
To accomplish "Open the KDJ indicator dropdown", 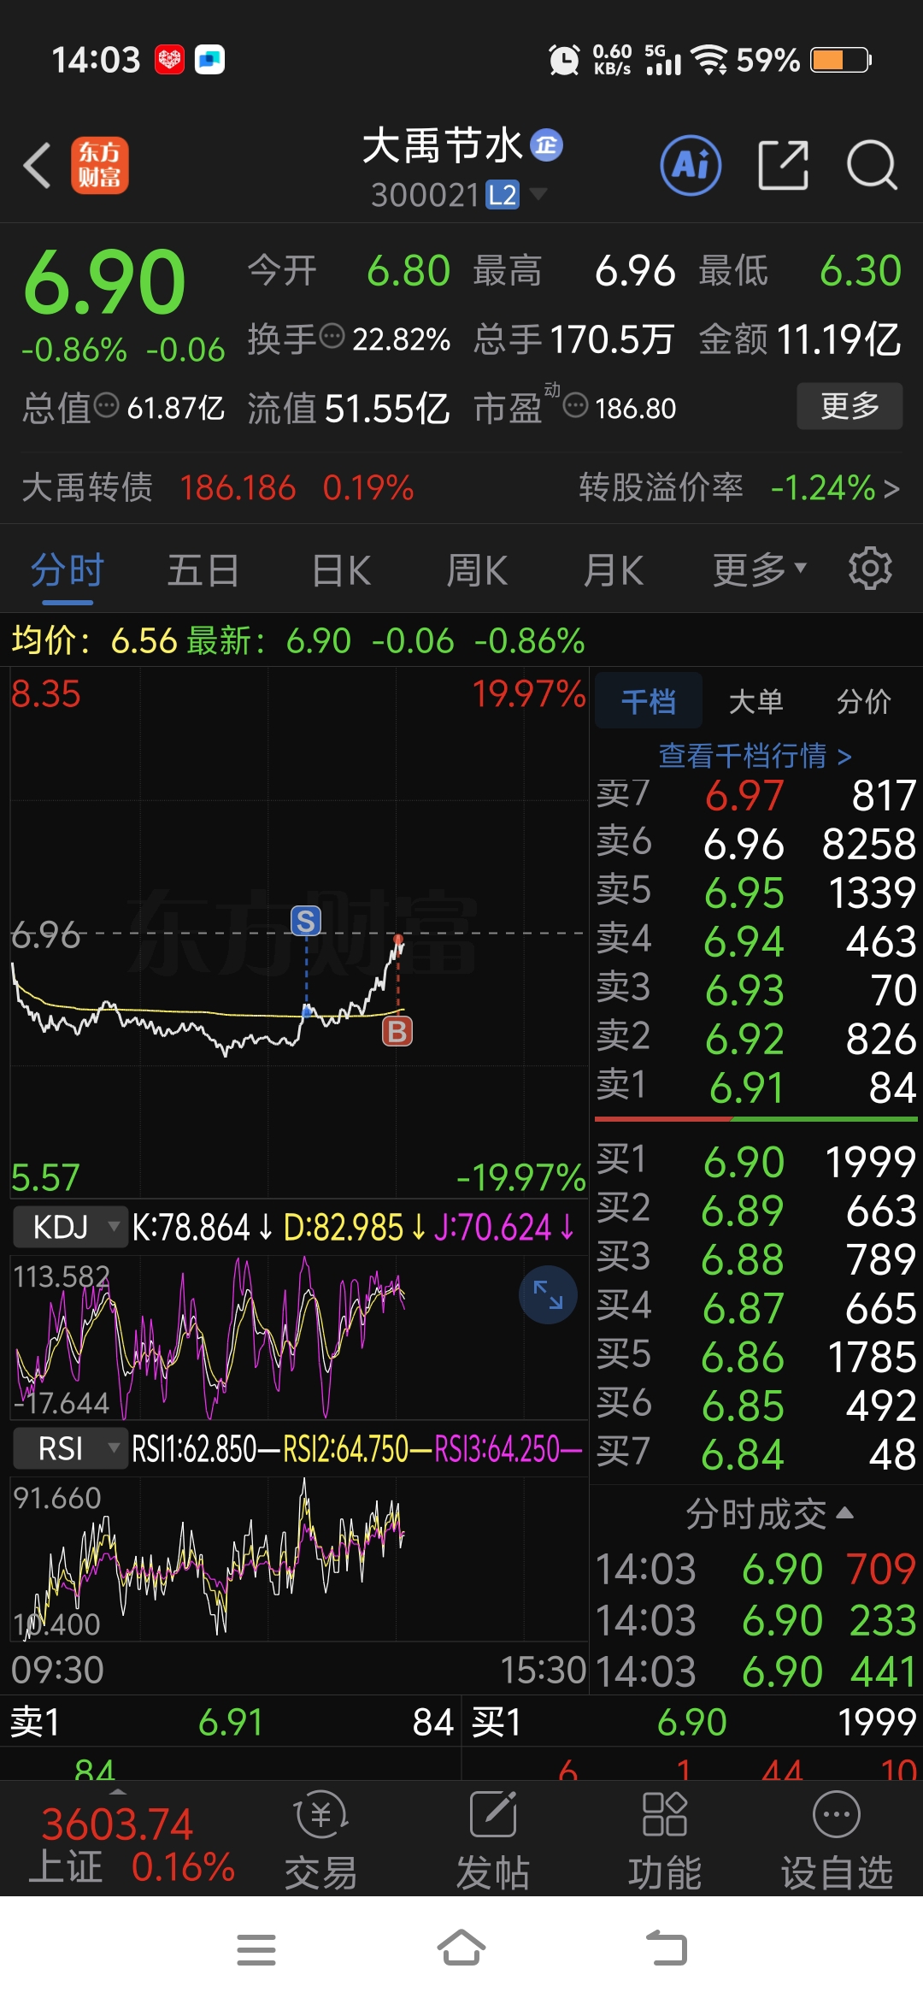I will tap(69, 1227).
